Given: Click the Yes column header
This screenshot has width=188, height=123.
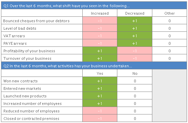Looking at the screenshot, I should pyautogui.click(x=100, y=73).
